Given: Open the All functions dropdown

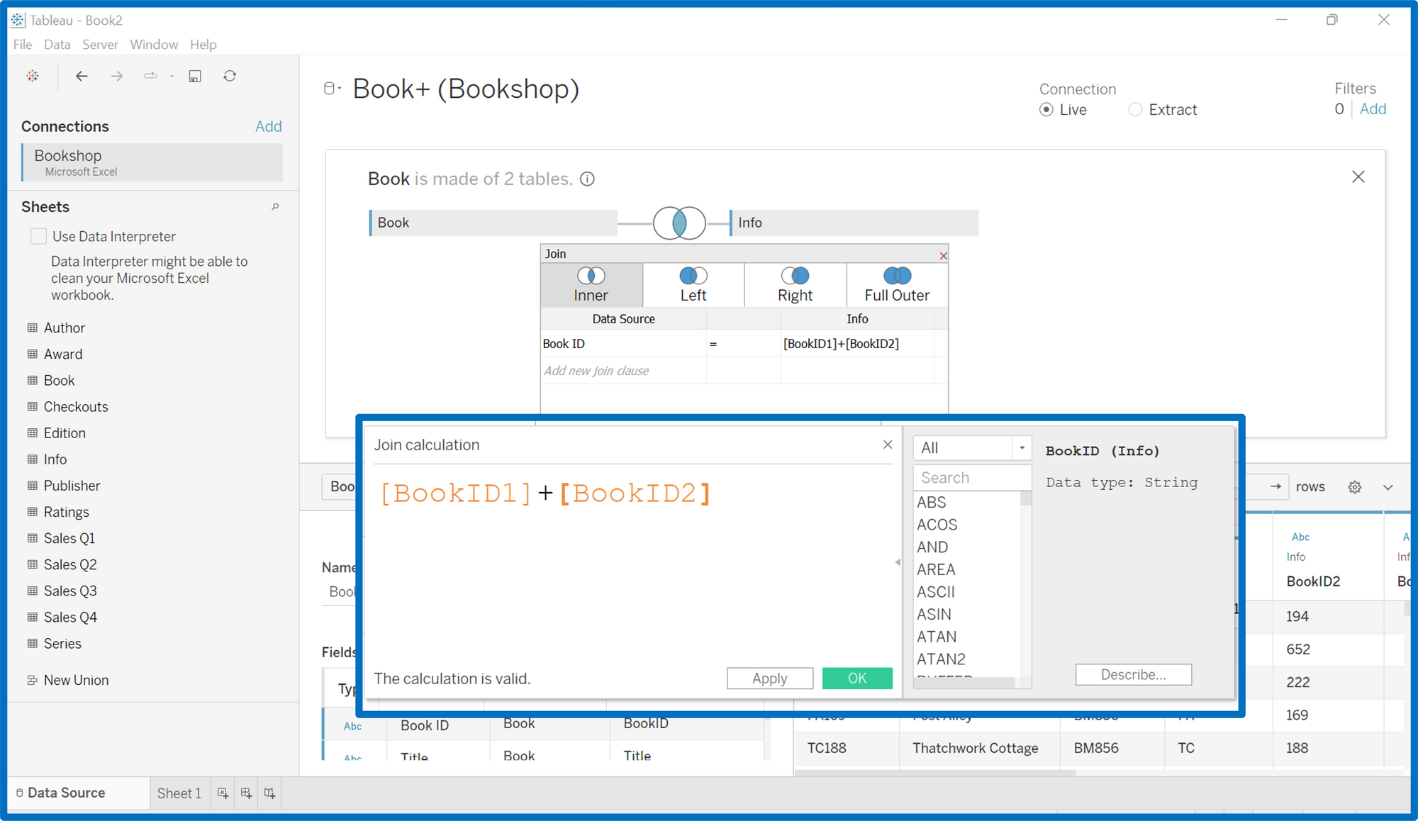Looking at the screenshot, I should click(x=971, y=448).
